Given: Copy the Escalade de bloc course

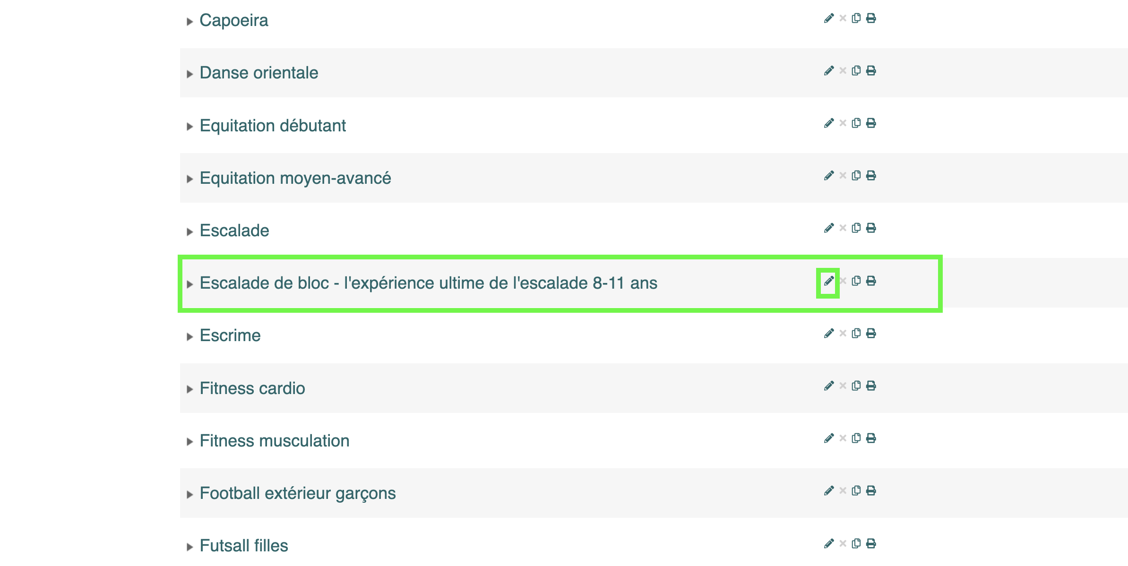Looking at the screenshot, I should [x=856, y=281].
